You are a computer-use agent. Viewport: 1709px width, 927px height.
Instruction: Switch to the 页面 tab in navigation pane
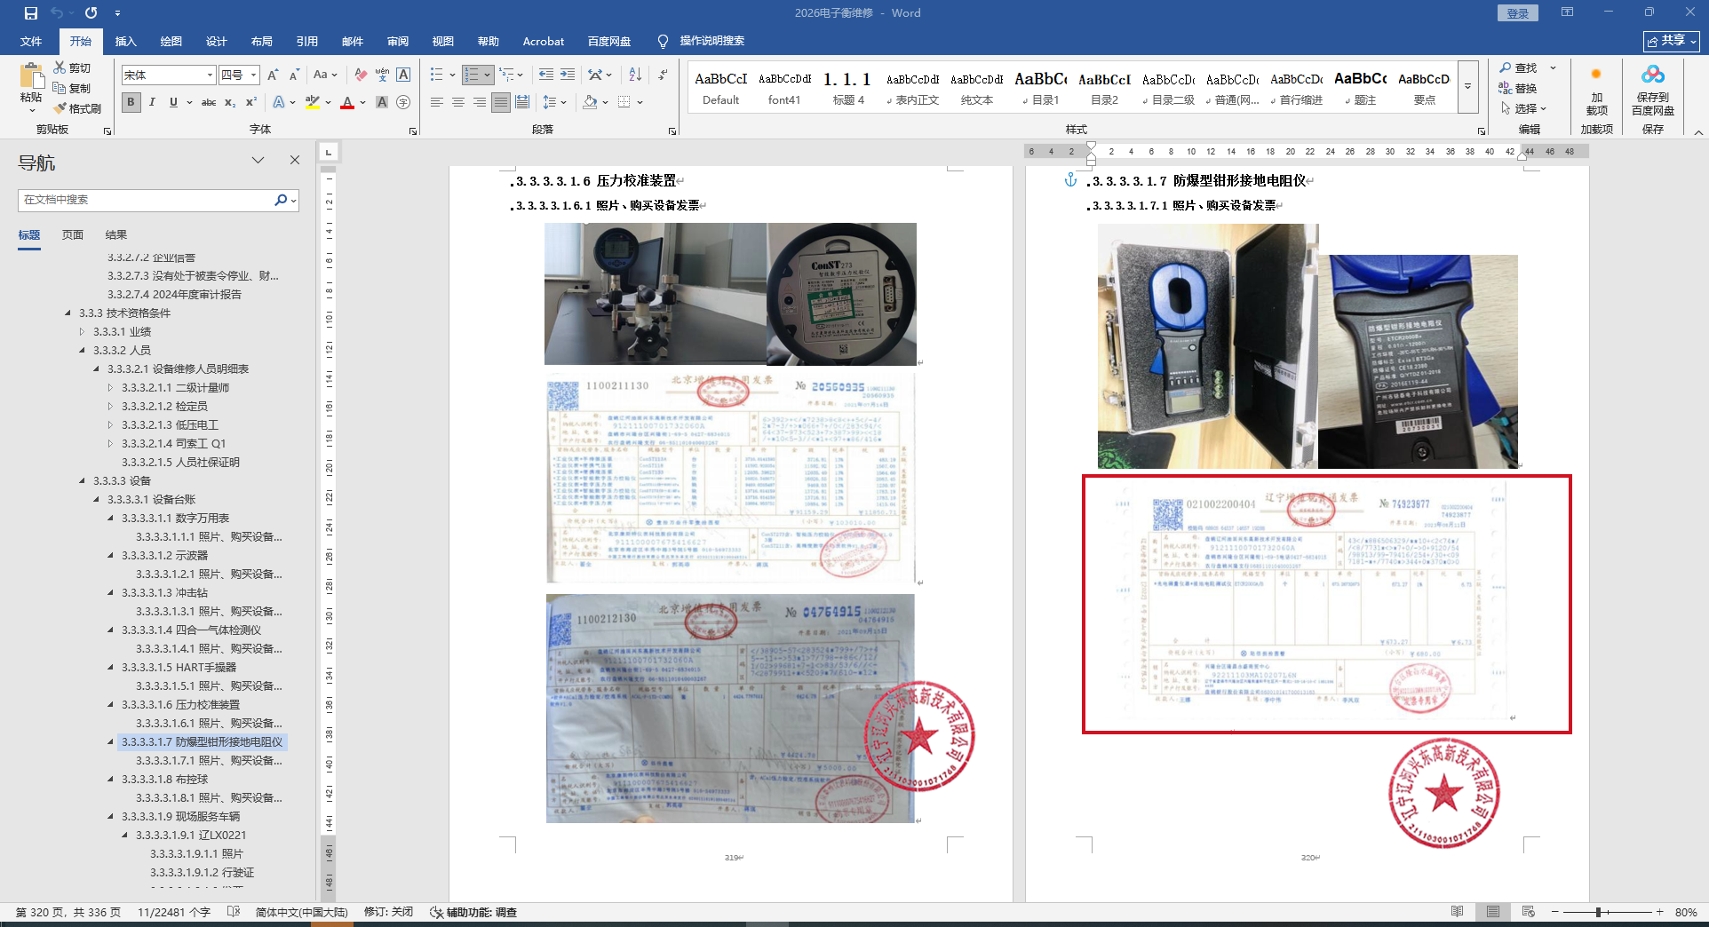(x=73, y=234)
